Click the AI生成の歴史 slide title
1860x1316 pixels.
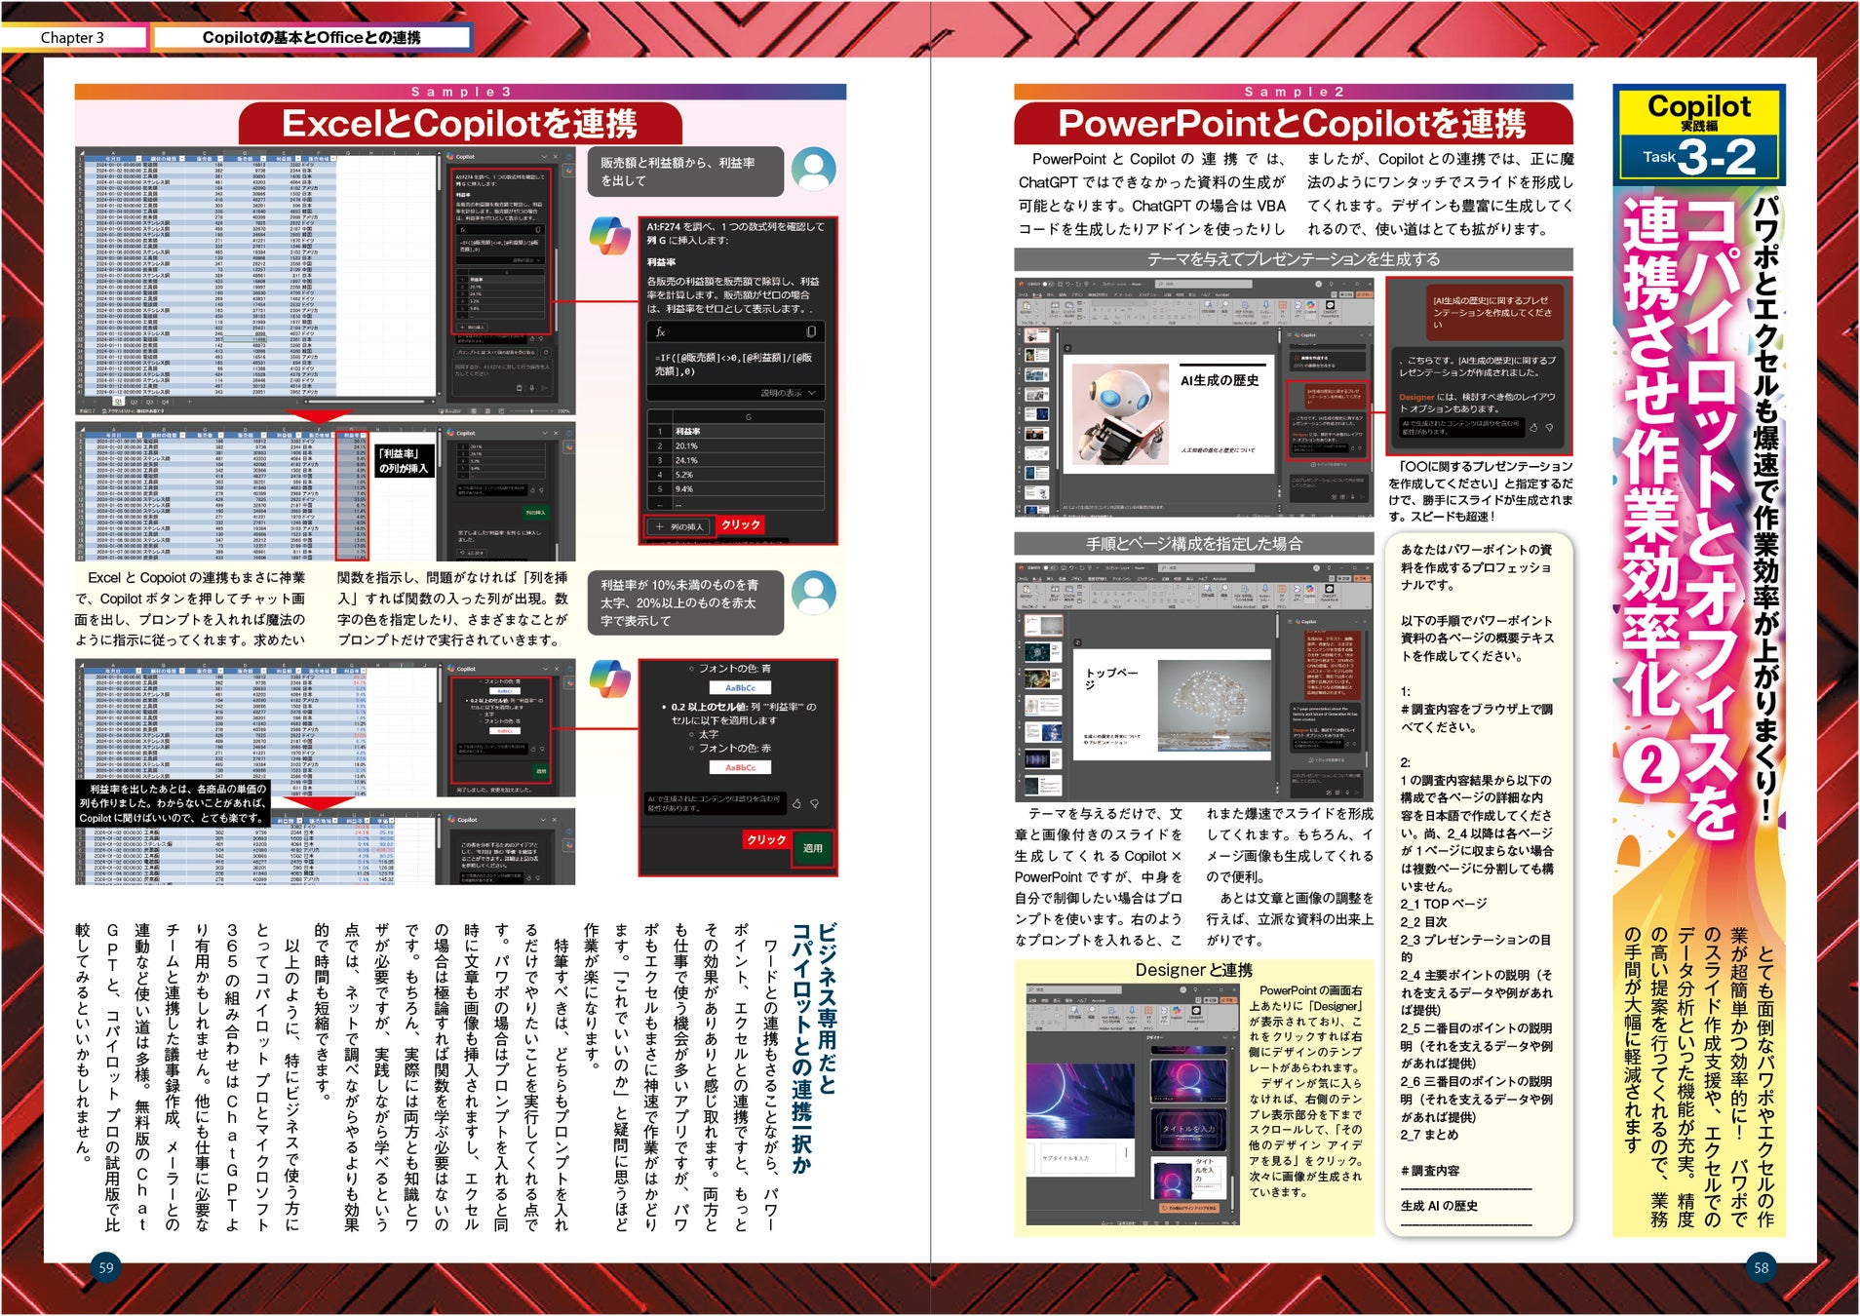pyautogui.click(x=1219, y=381)
